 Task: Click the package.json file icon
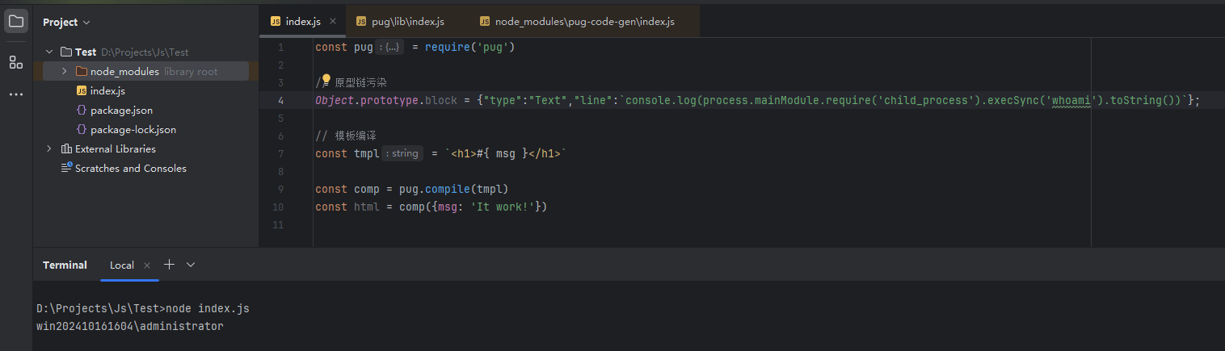[81, 111]
